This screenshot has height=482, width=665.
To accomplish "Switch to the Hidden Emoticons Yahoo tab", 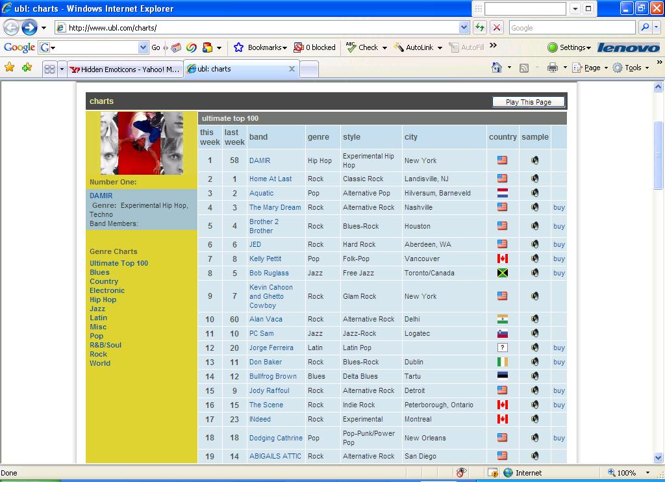I will point(125,69).
